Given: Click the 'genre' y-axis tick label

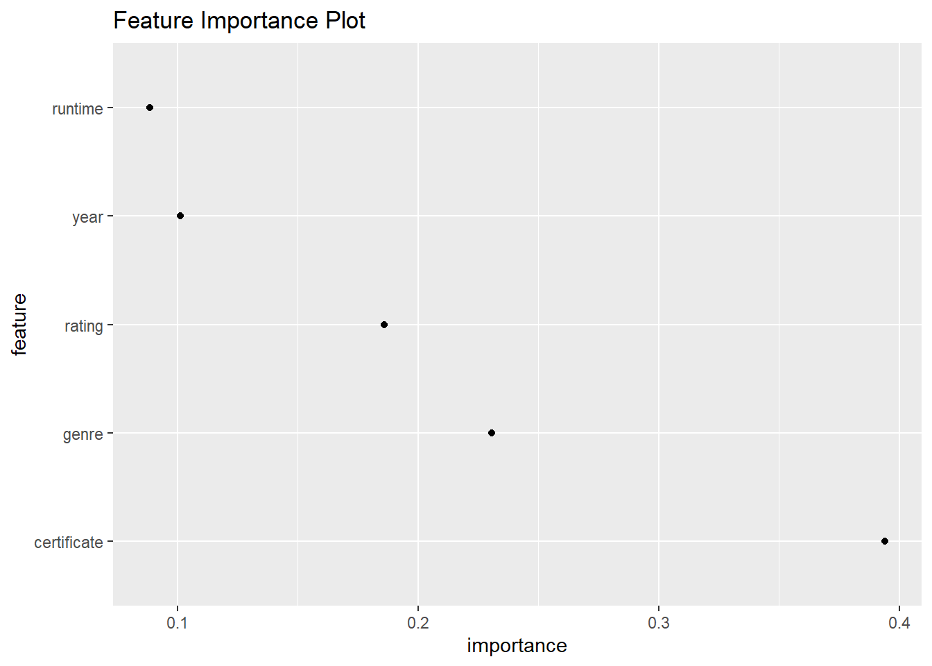Looking at the screenshot, I should point(83,434).
